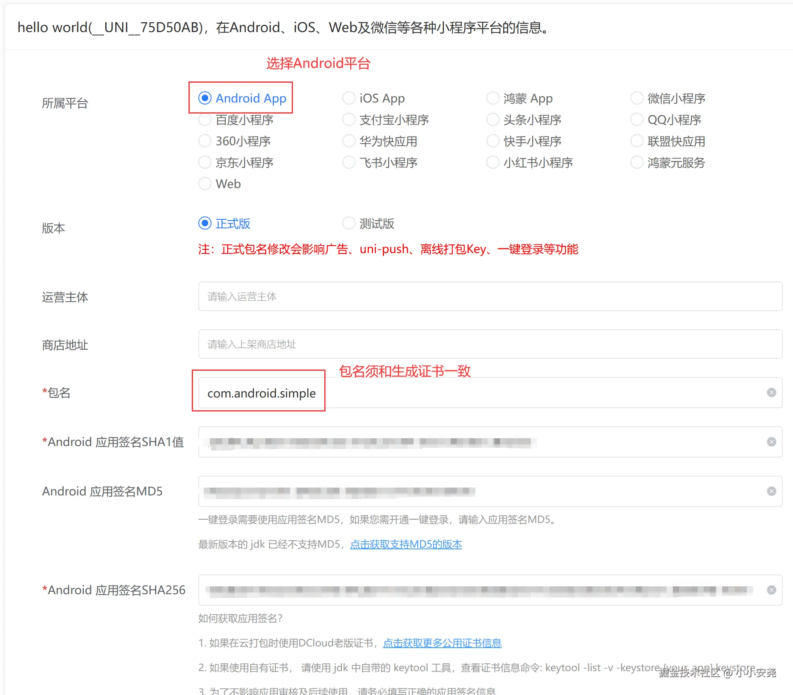Clear the MD5 signature field
The height and width of the screenshot is (695, 793).
772,491
